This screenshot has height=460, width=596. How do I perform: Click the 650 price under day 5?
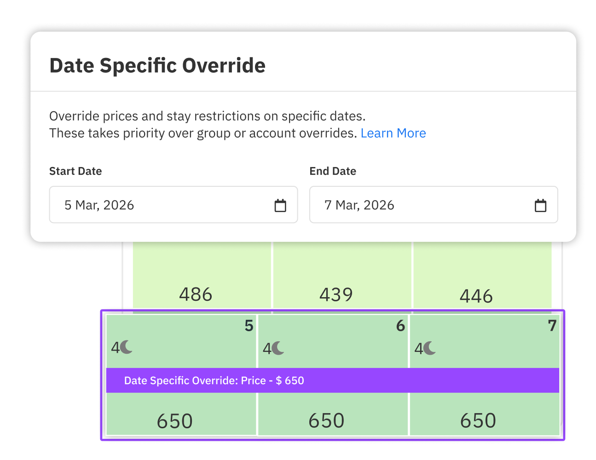(175, 421)
